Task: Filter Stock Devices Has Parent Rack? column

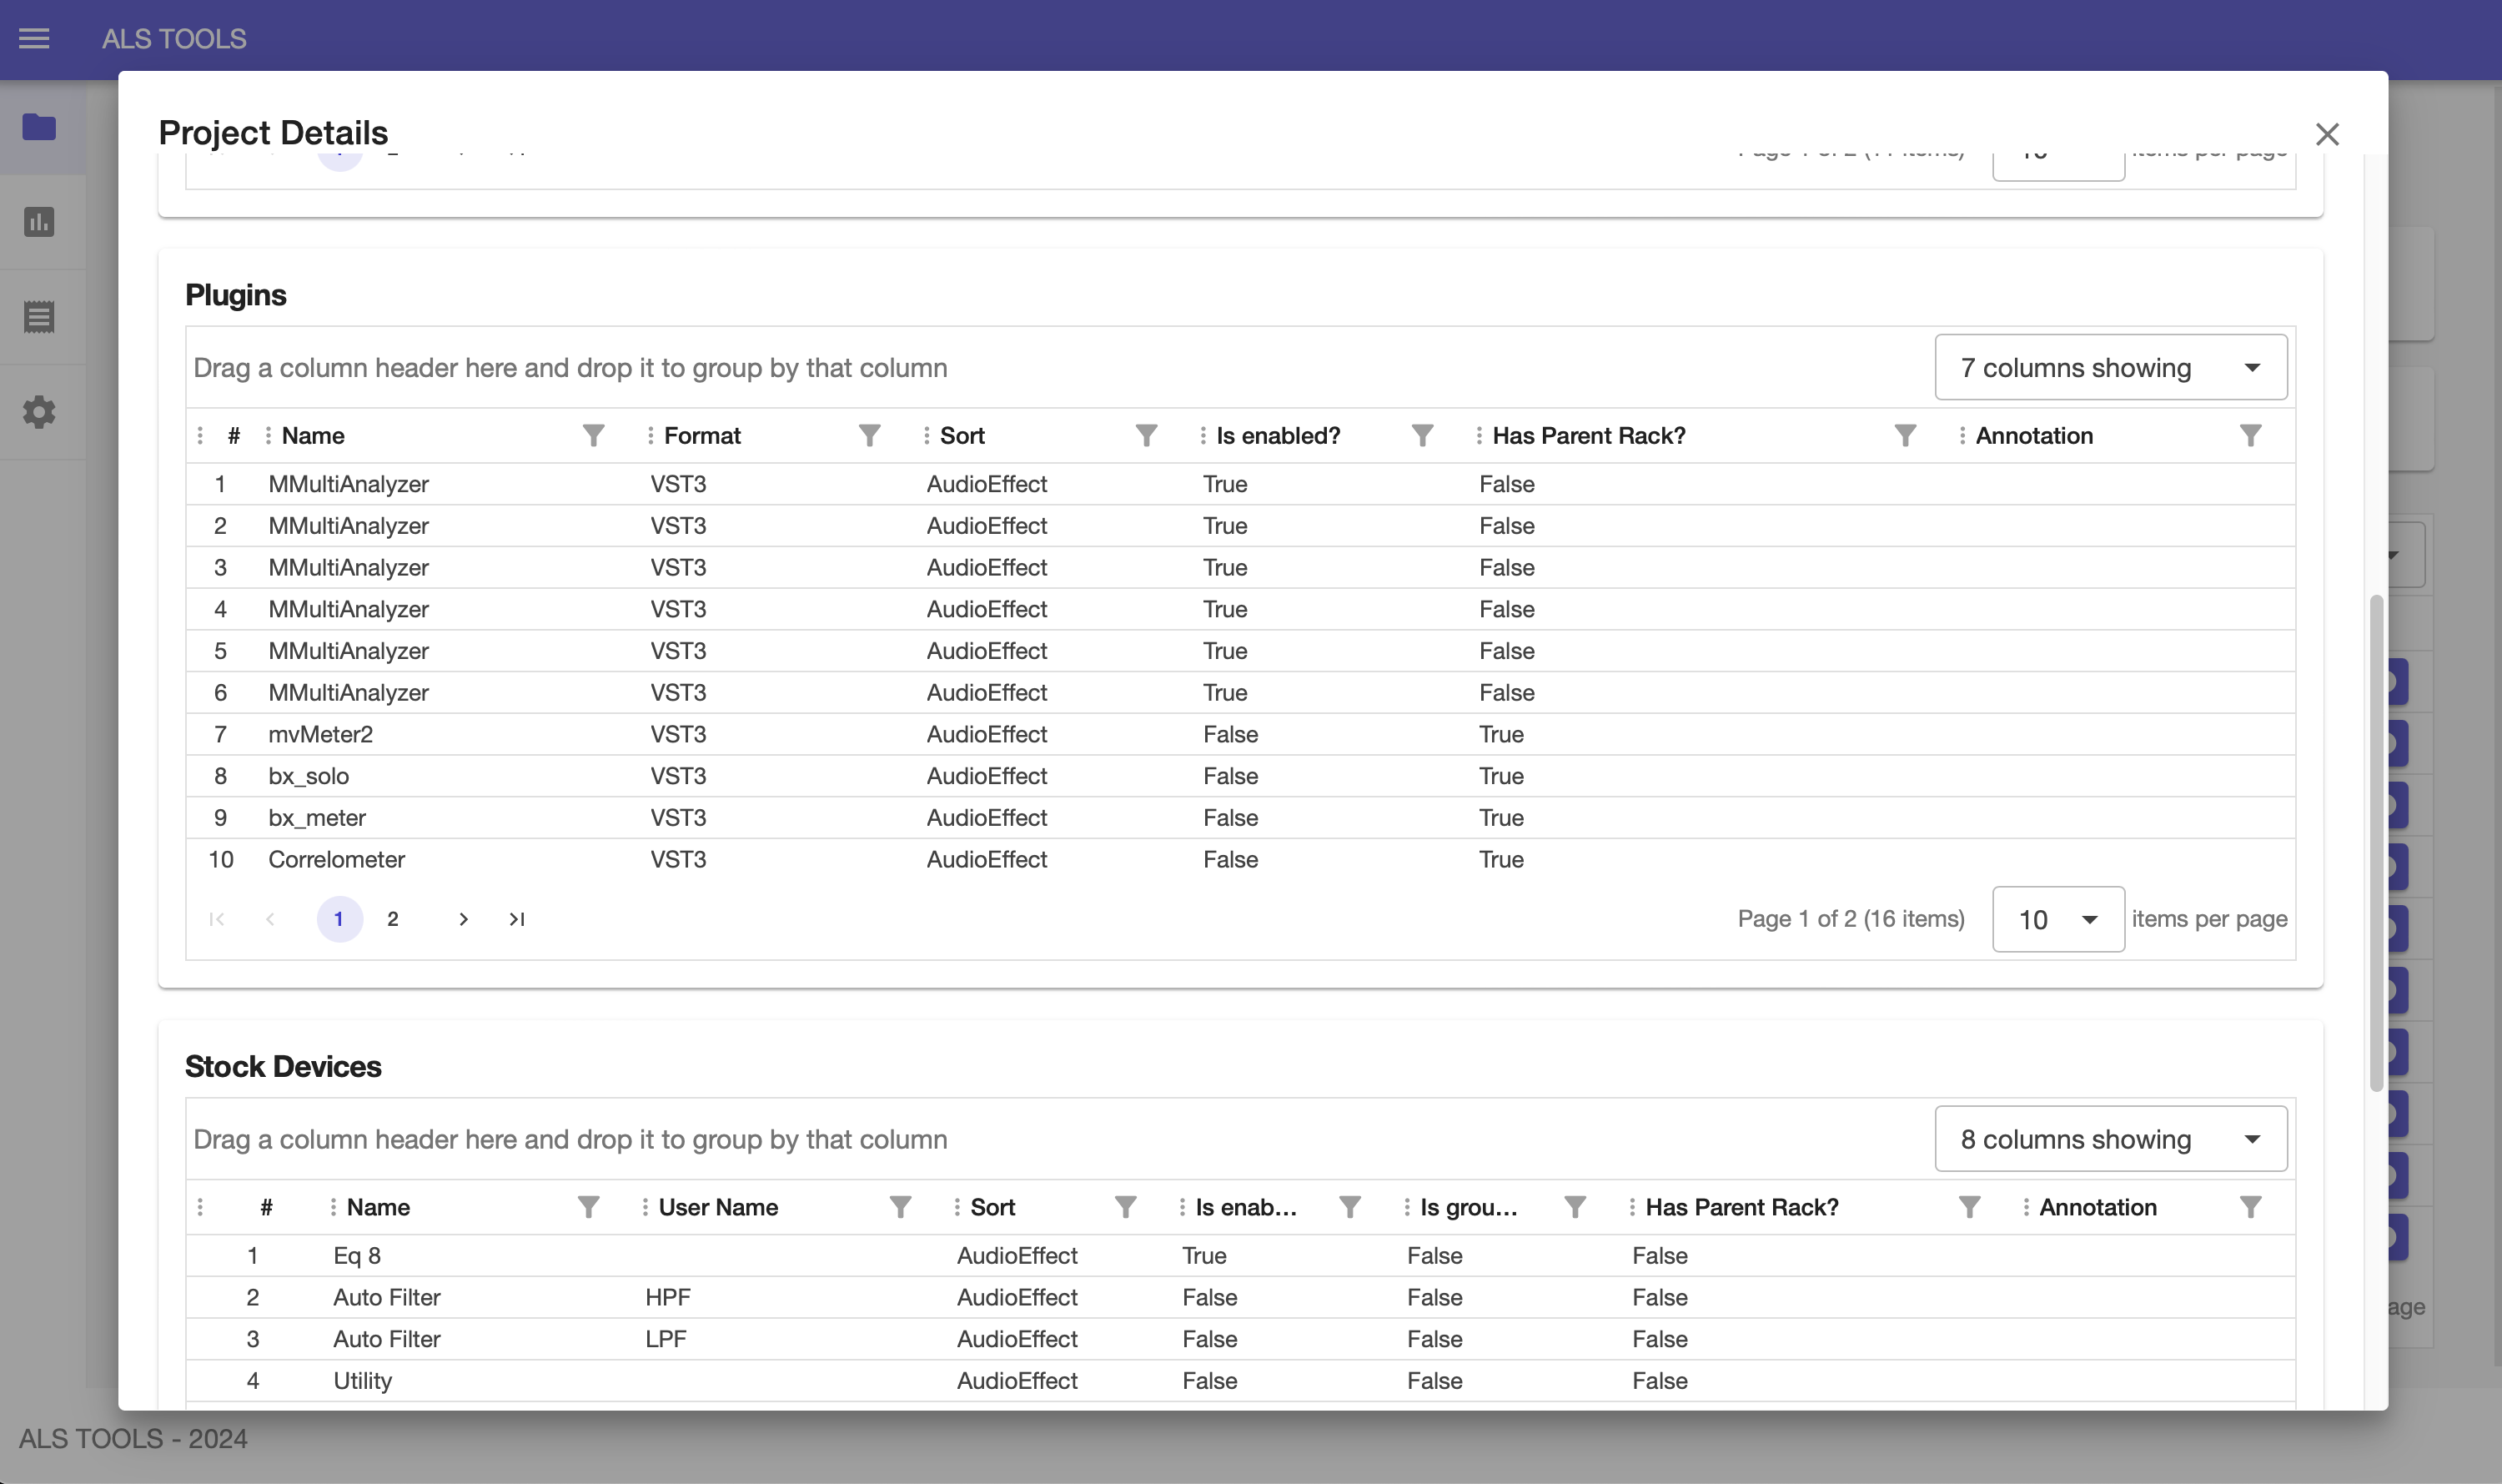Action: pos(1969,1208)
